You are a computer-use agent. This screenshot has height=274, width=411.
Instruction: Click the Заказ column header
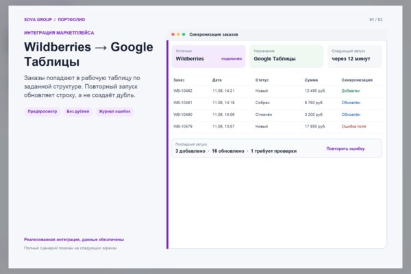coord(179,80)
